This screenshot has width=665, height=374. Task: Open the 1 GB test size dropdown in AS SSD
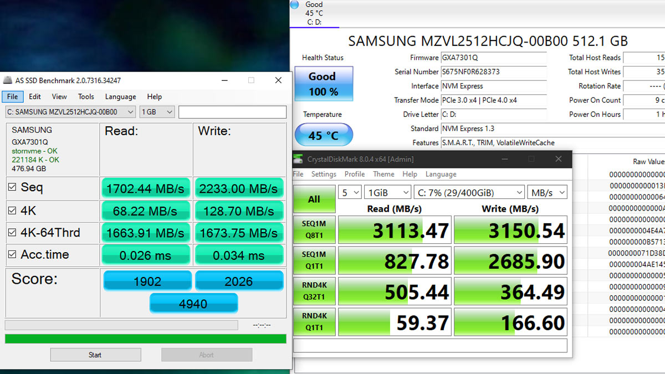tap(157, 112)
